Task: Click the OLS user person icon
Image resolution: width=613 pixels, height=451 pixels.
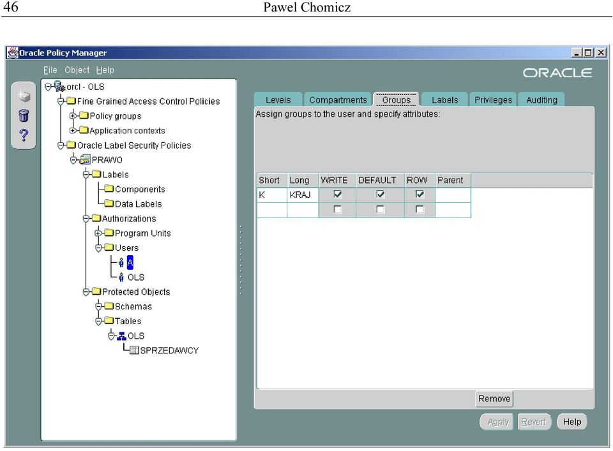Action: pos(121,277)
